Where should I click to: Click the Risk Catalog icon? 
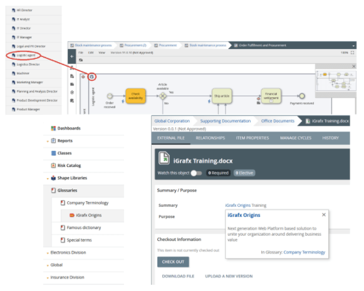53,166
